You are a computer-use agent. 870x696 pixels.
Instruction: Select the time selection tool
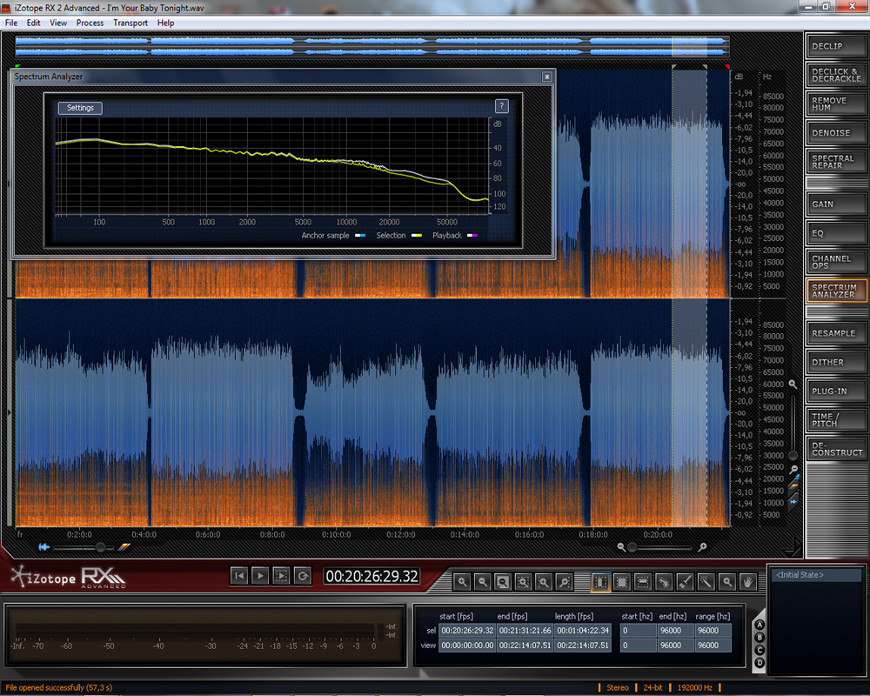(601, 582)
